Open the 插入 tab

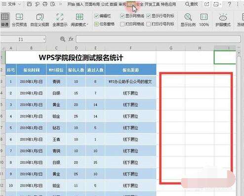tap(80, 4)
